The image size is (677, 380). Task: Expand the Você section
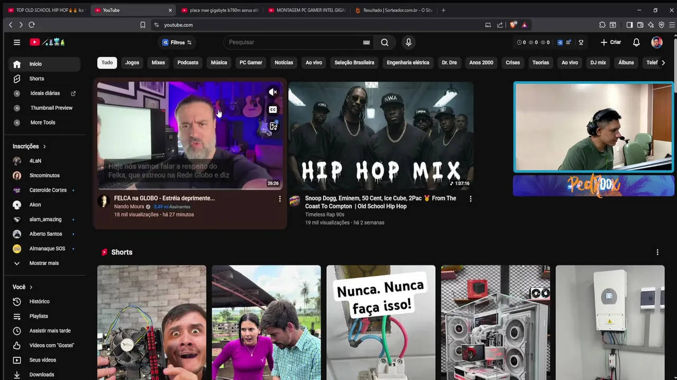click(x=23, y=287)
